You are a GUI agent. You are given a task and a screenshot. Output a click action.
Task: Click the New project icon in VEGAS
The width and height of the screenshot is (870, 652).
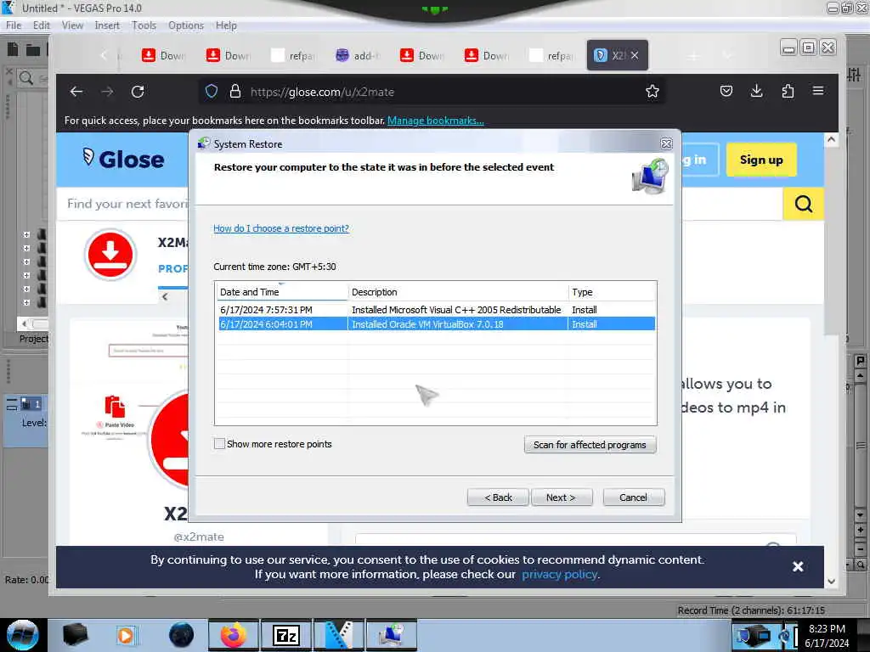click(13, 49)
